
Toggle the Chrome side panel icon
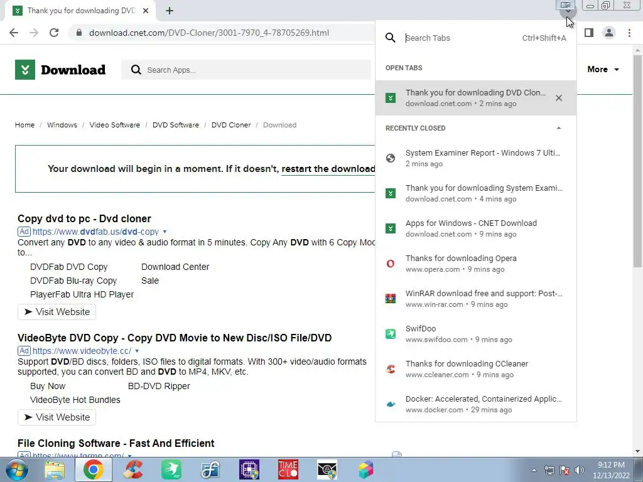coord(589,33)
